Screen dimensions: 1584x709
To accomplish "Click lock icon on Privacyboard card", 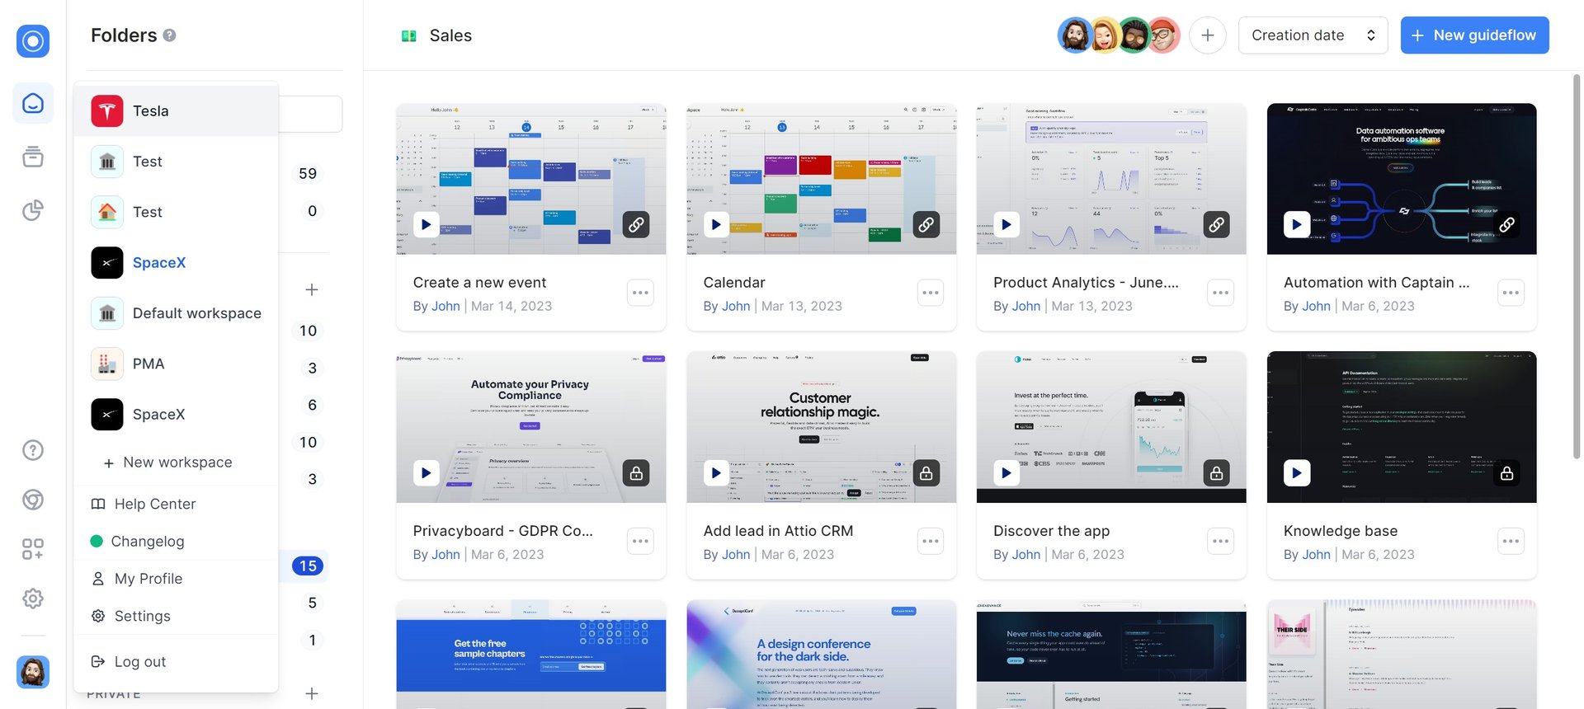I will pyautogui.click(x=636, y=473).
